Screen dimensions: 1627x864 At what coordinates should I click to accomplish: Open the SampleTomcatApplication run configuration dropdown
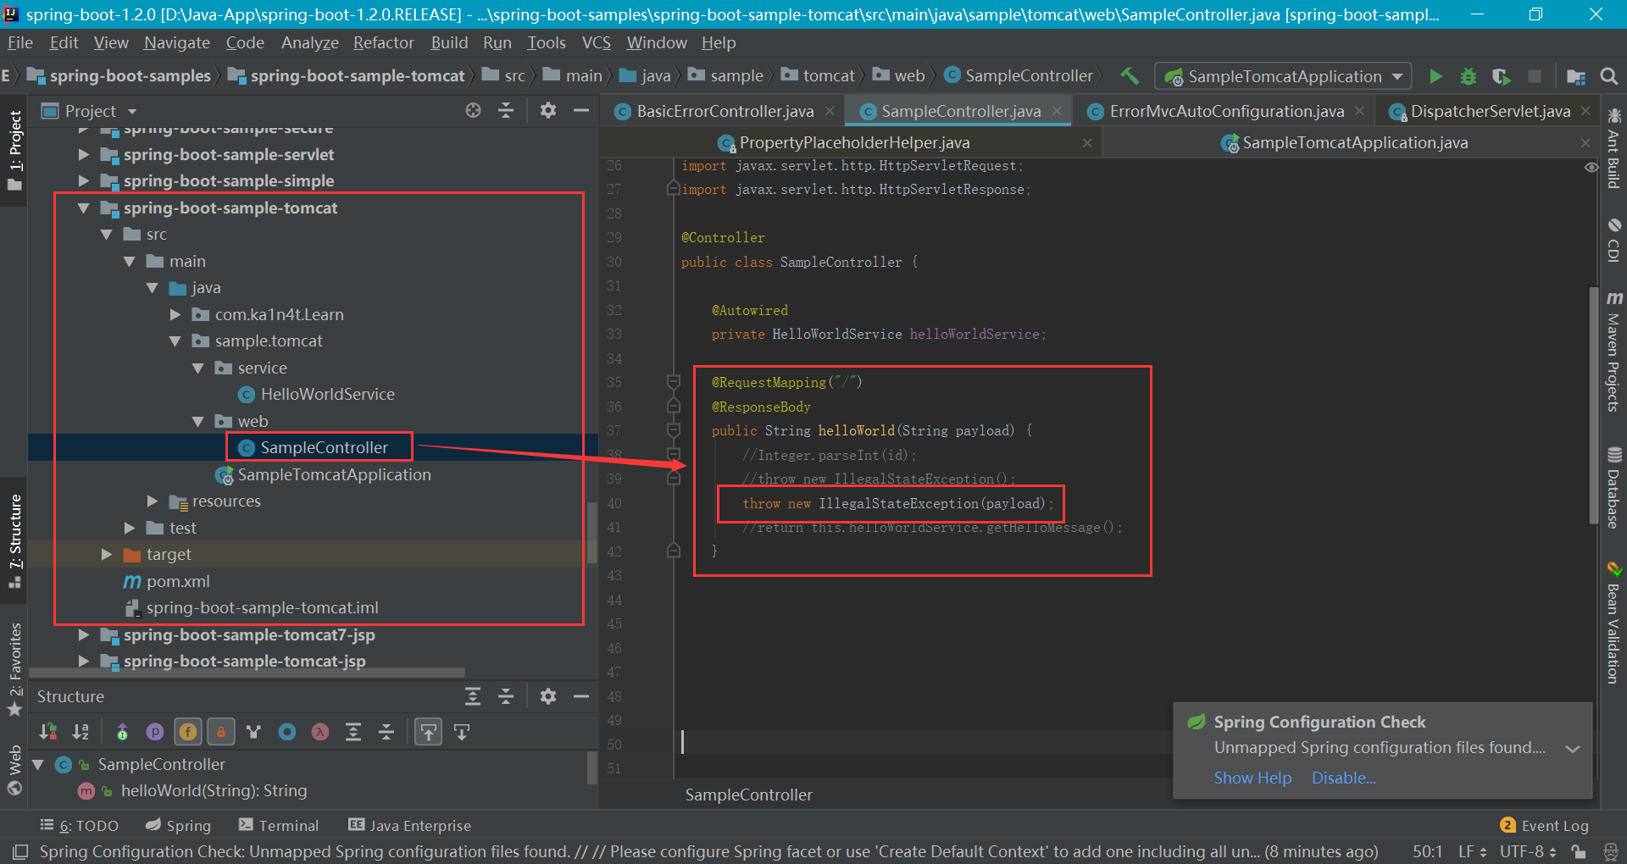[1283, 76]
